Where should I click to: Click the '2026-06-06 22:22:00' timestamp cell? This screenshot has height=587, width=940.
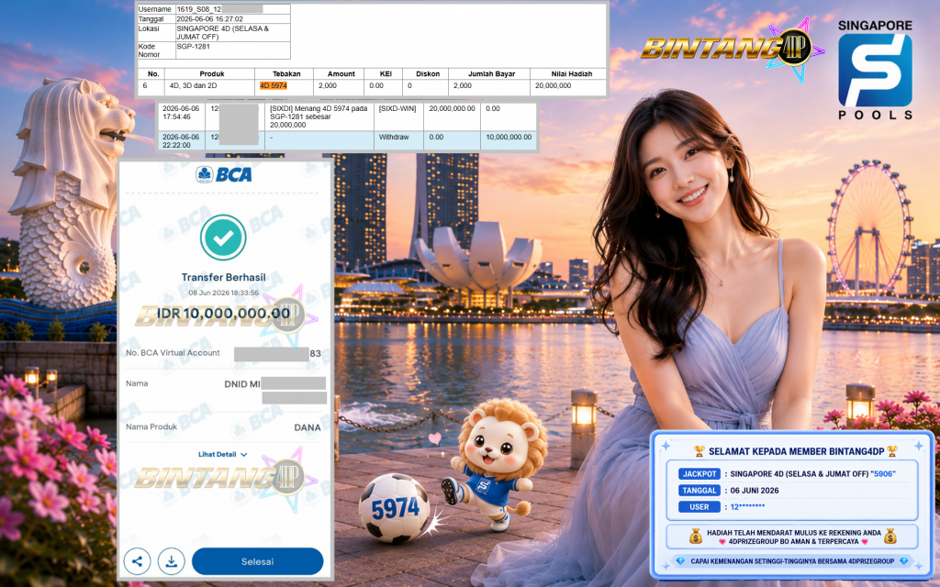[x=181, y=140]
